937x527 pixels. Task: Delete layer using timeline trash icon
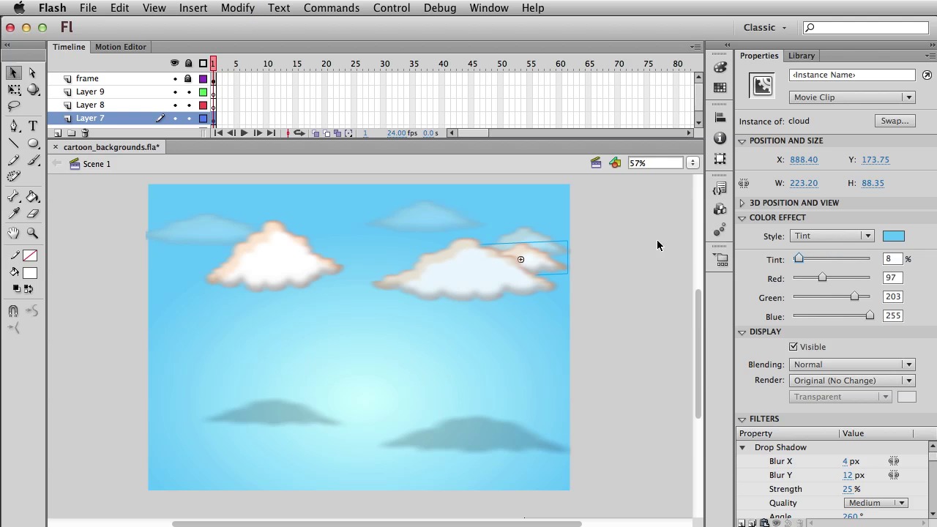(x=85, y=133)
